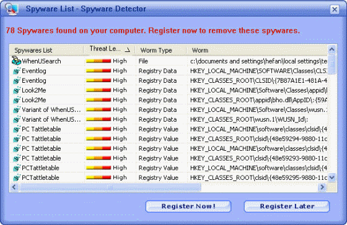Click the horizontal scrollbar thumb
Image resolution: width=347 pixels, height=225 pixels.
[x=110, y=187]
